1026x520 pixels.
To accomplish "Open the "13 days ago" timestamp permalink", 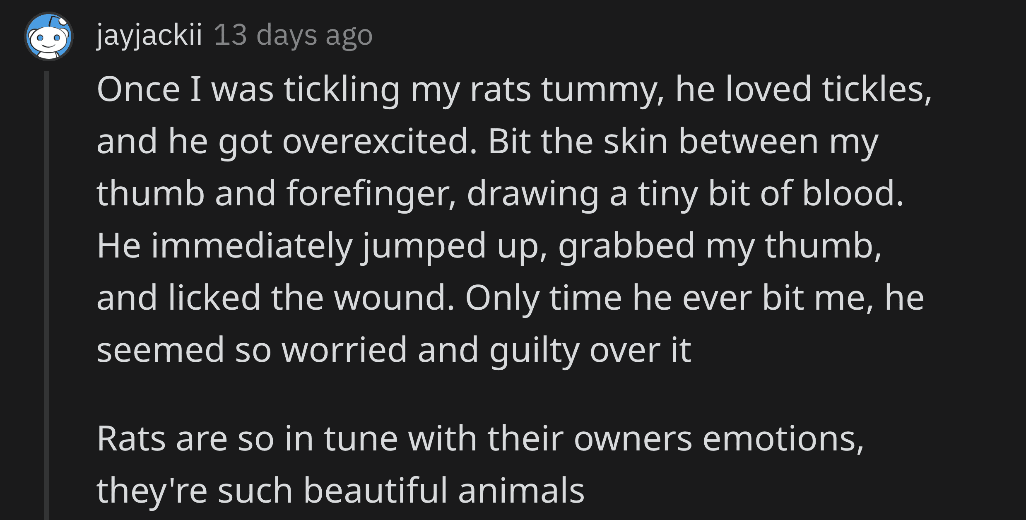I will 293,35.
